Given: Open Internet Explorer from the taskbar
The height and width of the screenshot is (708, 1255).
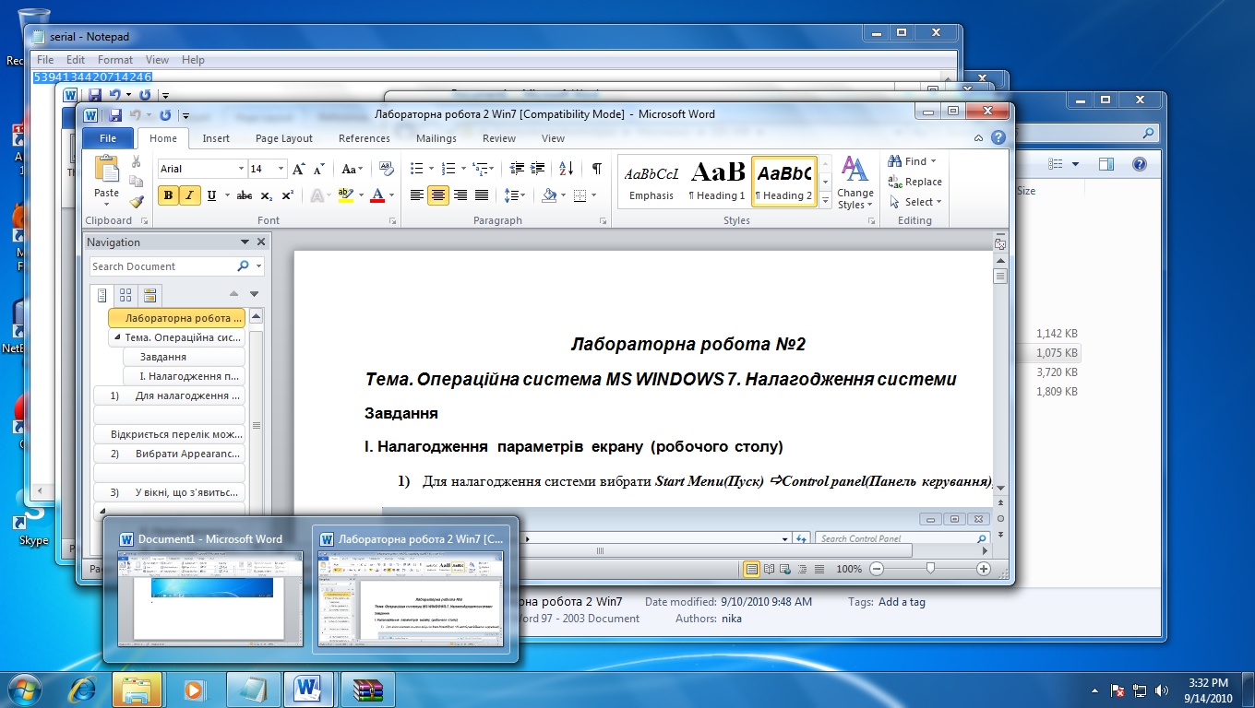Looking at the screenshot, I should pos(84,689).
